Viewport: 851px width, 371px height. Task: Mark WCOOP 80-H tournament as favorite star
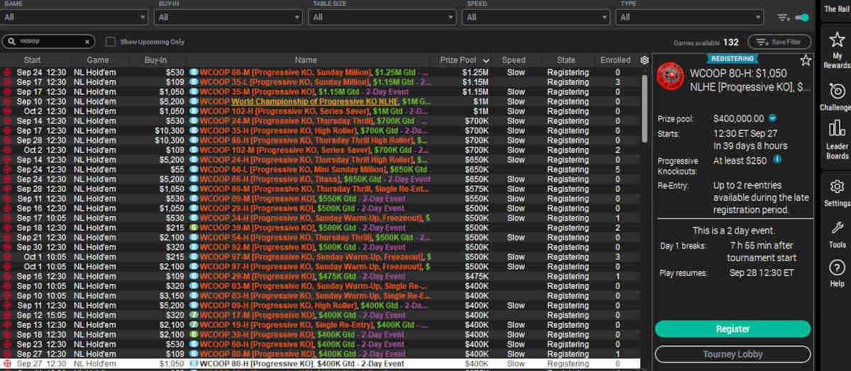(806, 61)
